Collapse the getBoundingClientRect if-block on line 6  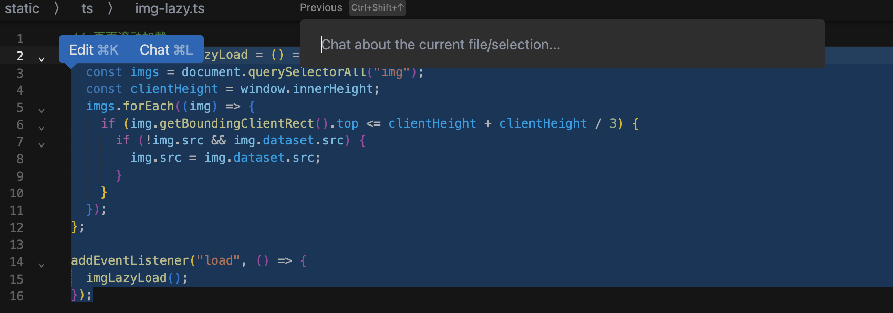tap(41, 128)
